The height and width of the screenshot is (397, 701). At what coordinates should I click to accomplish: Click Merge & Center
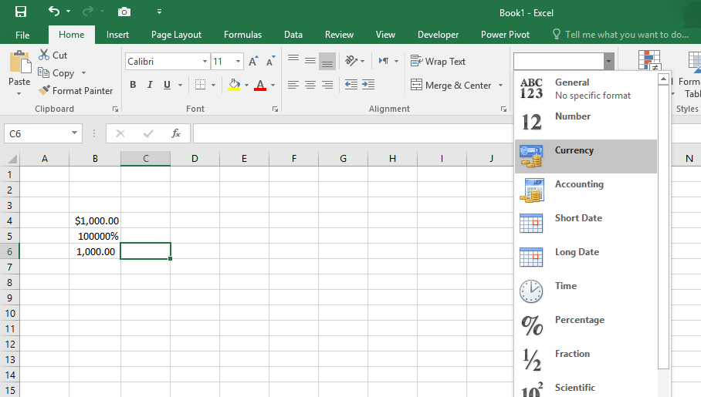point(451,85)
